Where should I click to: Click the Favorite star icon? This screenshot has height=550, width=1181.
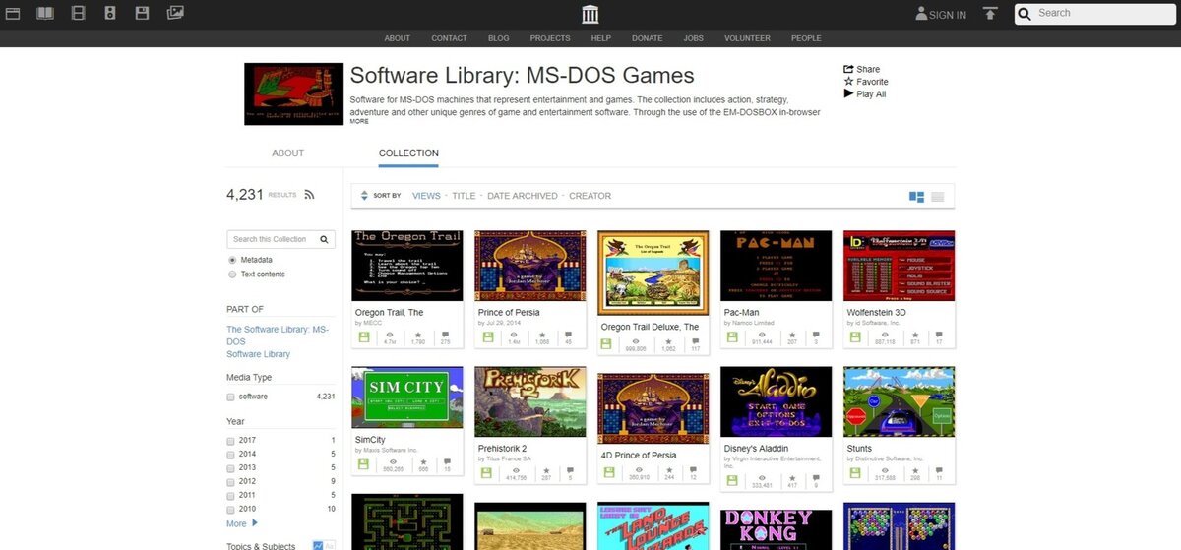coord(848,82)
